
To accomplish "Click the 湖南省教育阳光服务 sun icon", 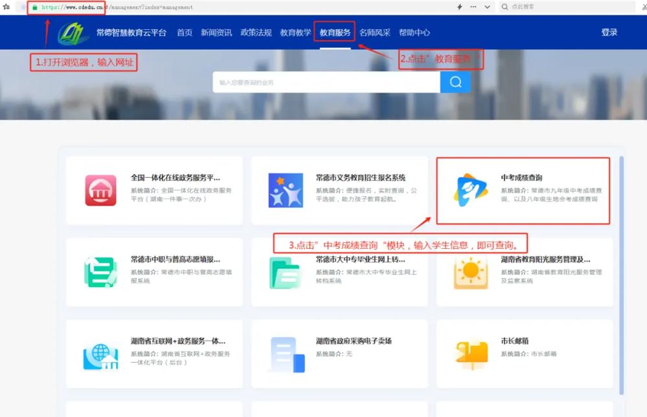I will 471,272.
